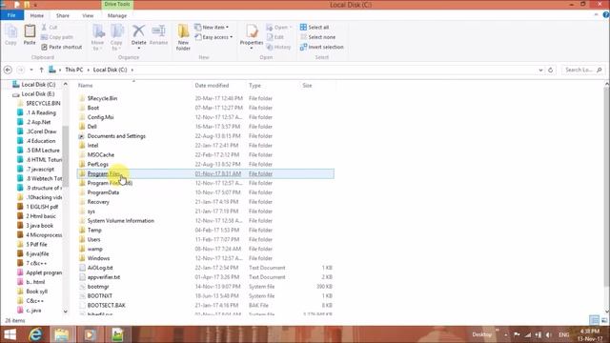
Task: Switch to the Manage ribbon tab
Action: (117, 15)
